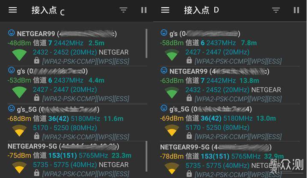Click smiley icon beside g's in panel D
Viewport: 308px width, 178px height.
(x=164, y=32)
